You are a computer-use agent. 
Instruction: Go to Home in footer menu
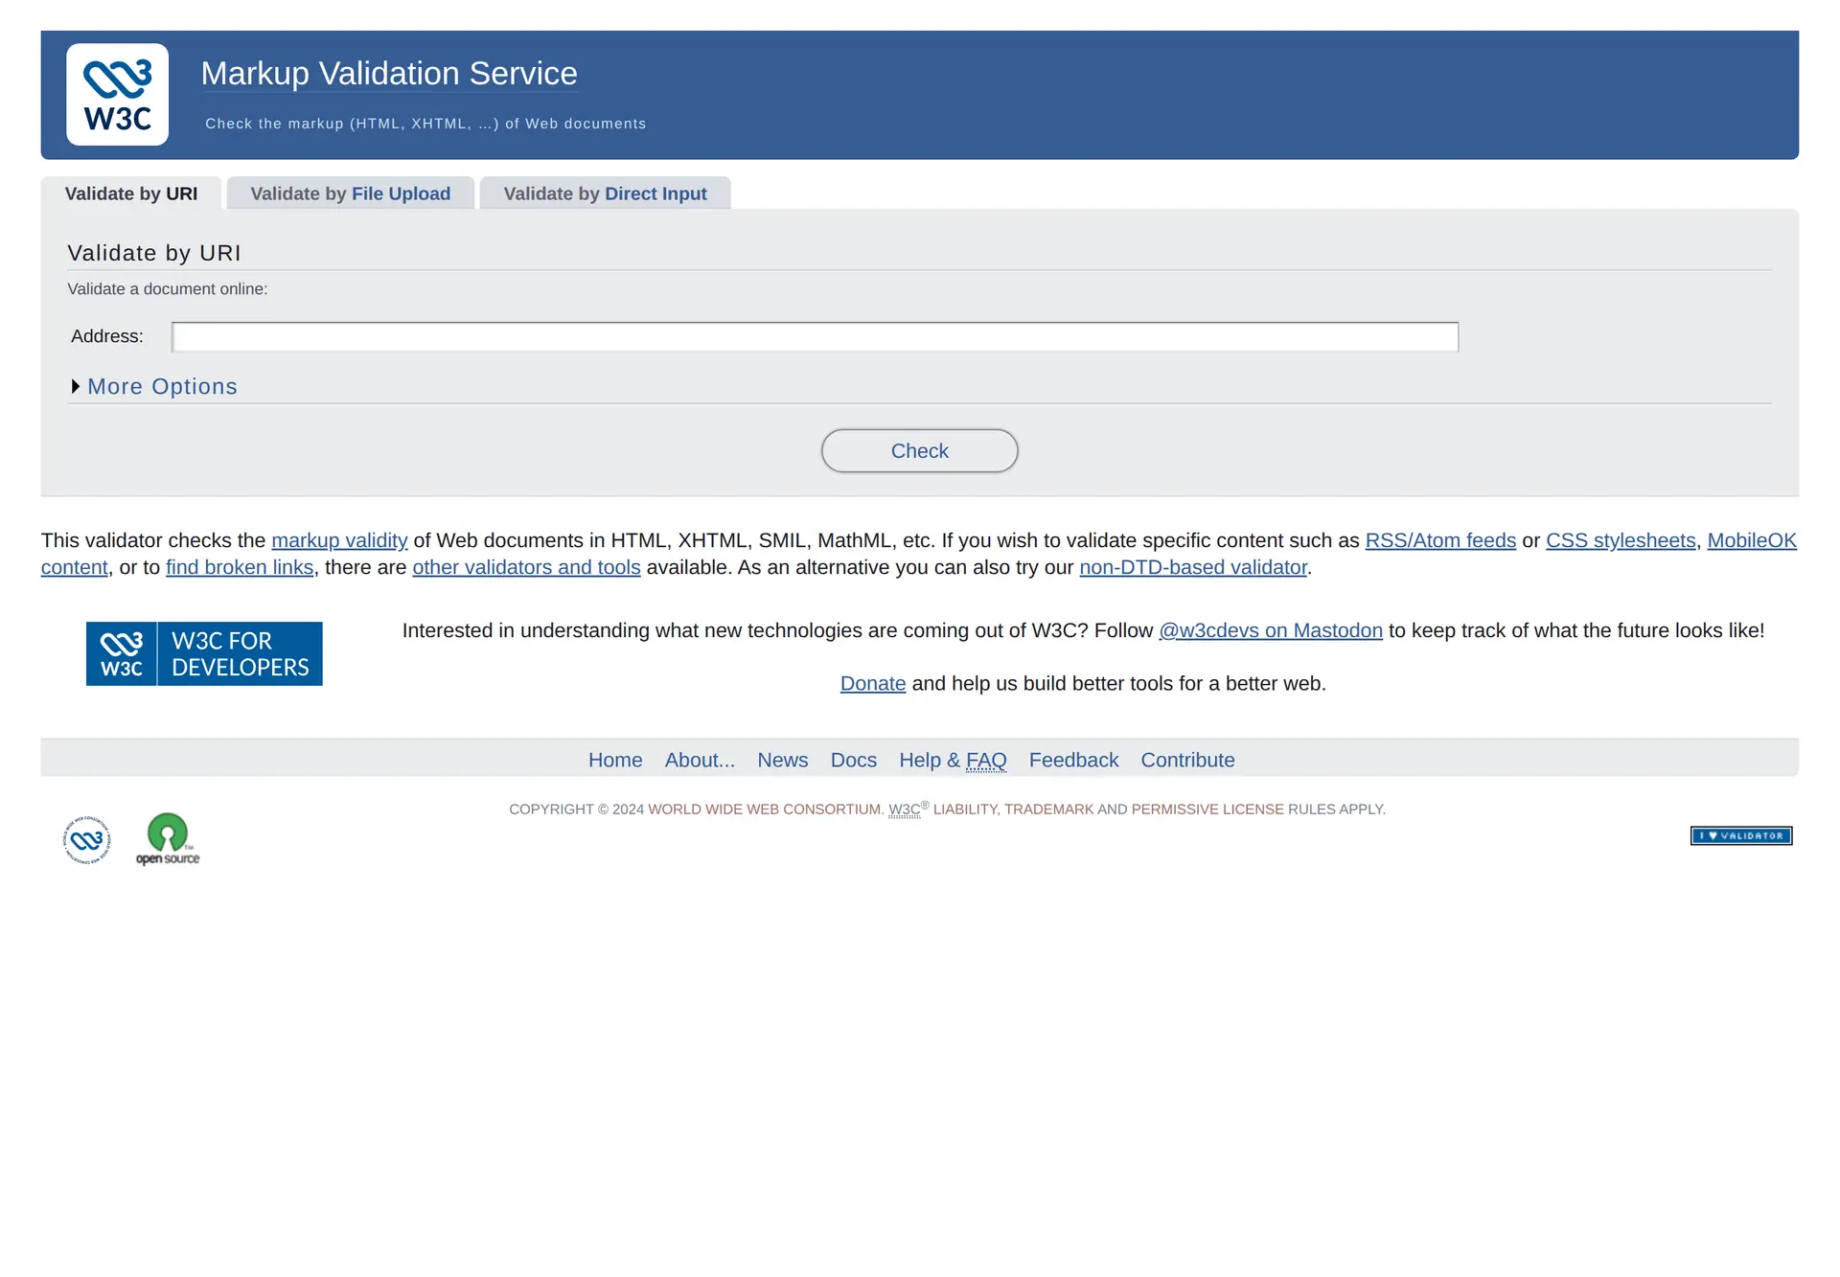point(615,760)
